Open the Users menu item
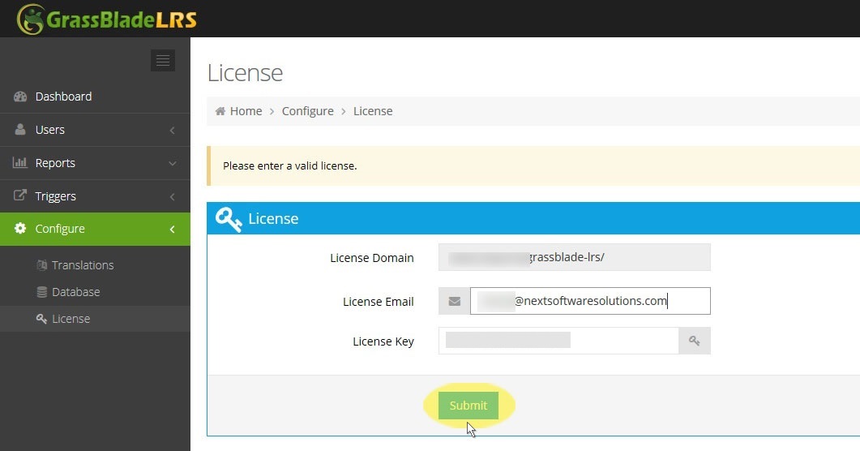Screen dimensions: 860x451 click(95, 130)
